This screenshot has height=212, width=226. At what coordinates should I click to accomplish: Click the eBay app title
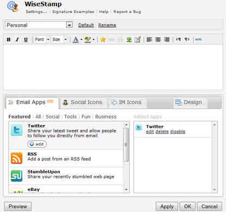(34, 189)
